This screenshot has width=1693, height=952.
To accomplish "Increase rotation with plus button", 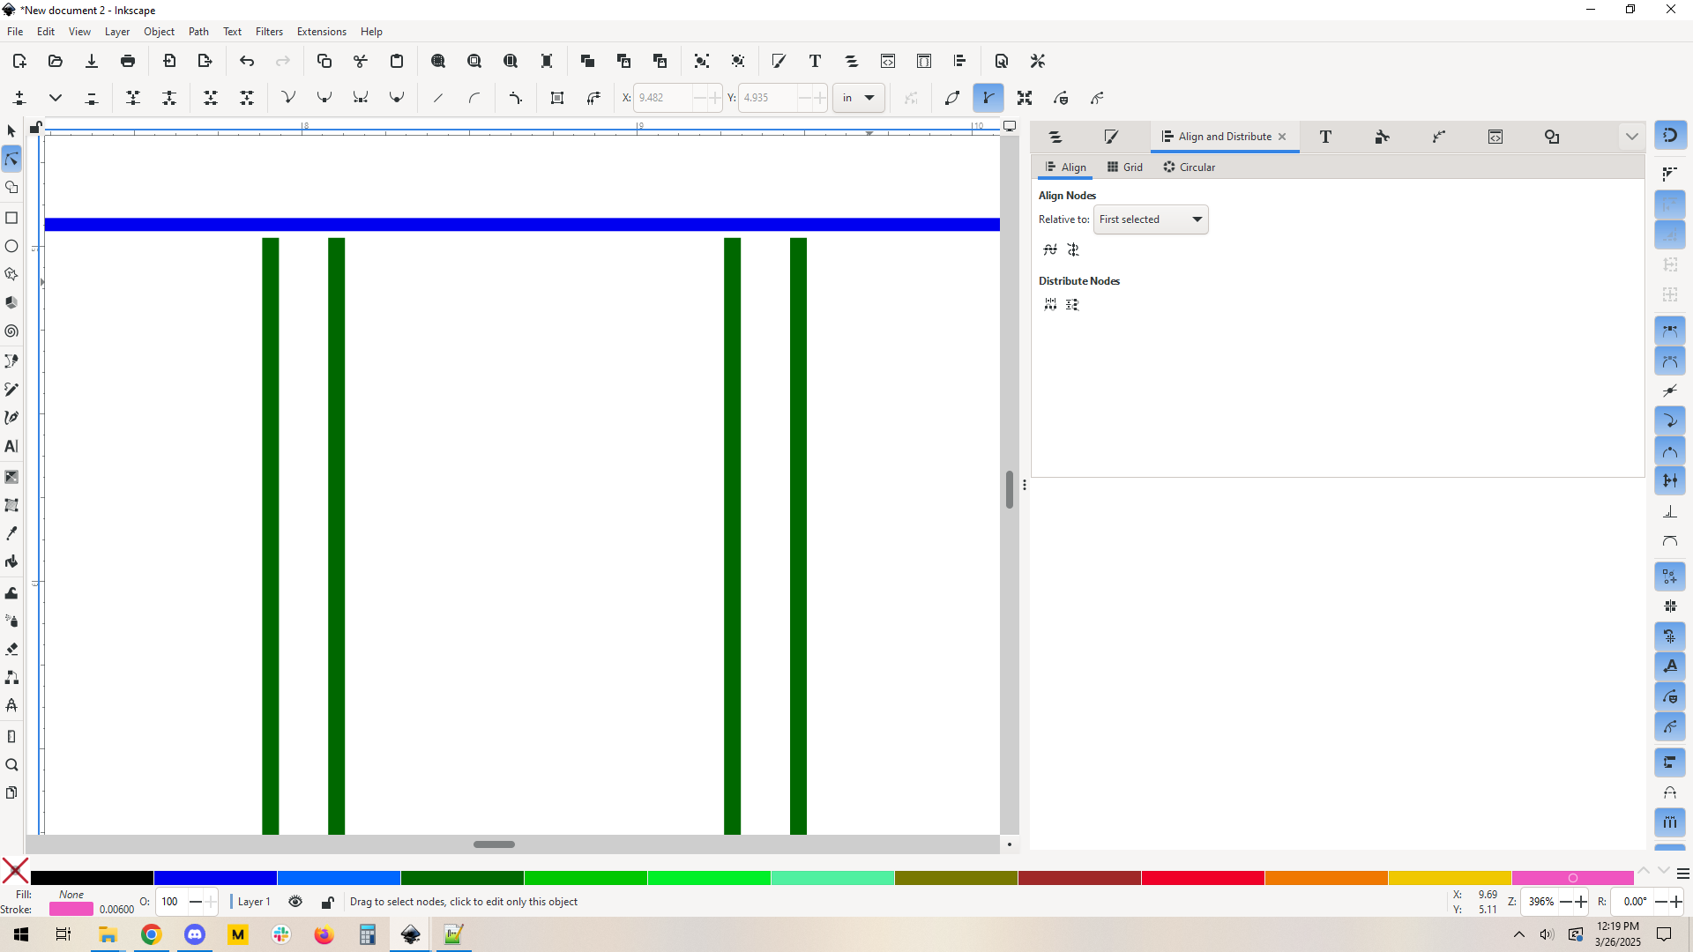I will coord(1676,902).
